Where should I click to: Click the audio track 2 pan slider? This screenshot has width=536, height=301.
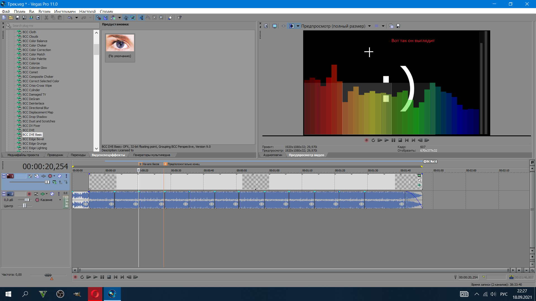click(x=25, y=206)
